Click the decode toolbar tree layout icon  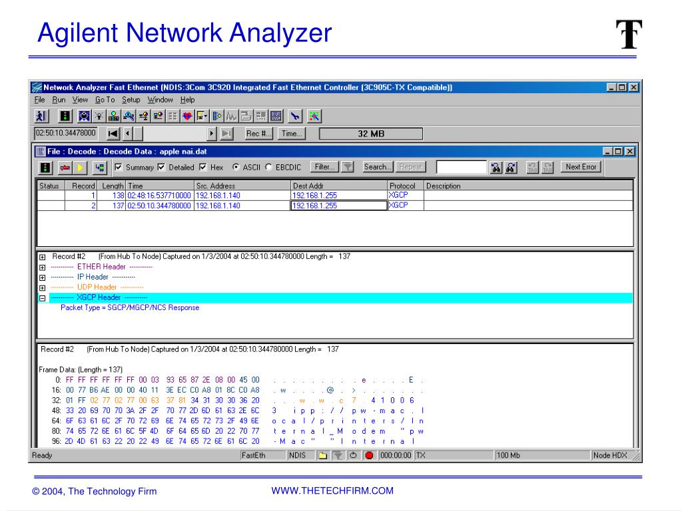(100, 167)
